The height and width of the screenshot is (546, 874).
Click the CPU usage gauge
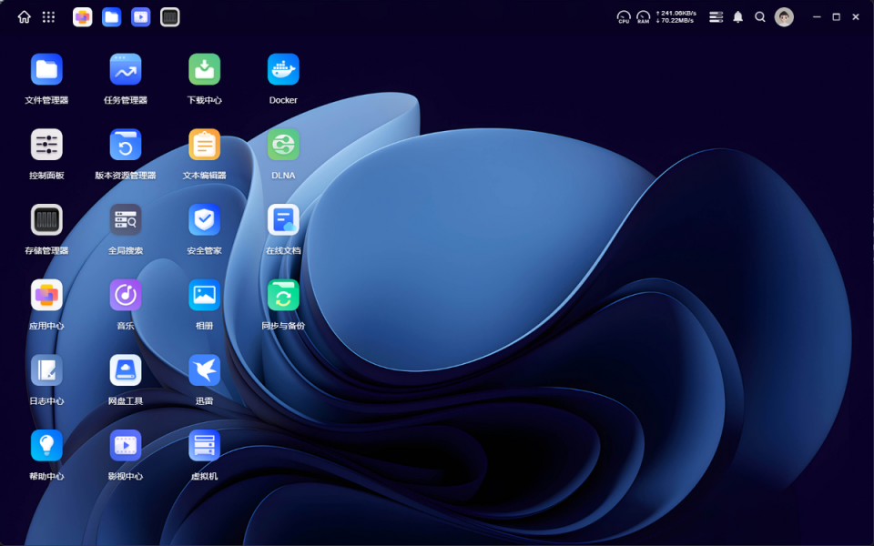(x=624, y=17)
